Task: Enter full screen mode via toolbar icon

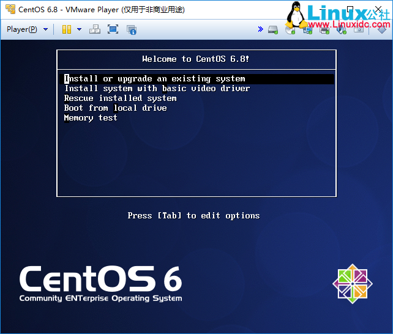Action: pyautogui.click(x=113, y=29)
